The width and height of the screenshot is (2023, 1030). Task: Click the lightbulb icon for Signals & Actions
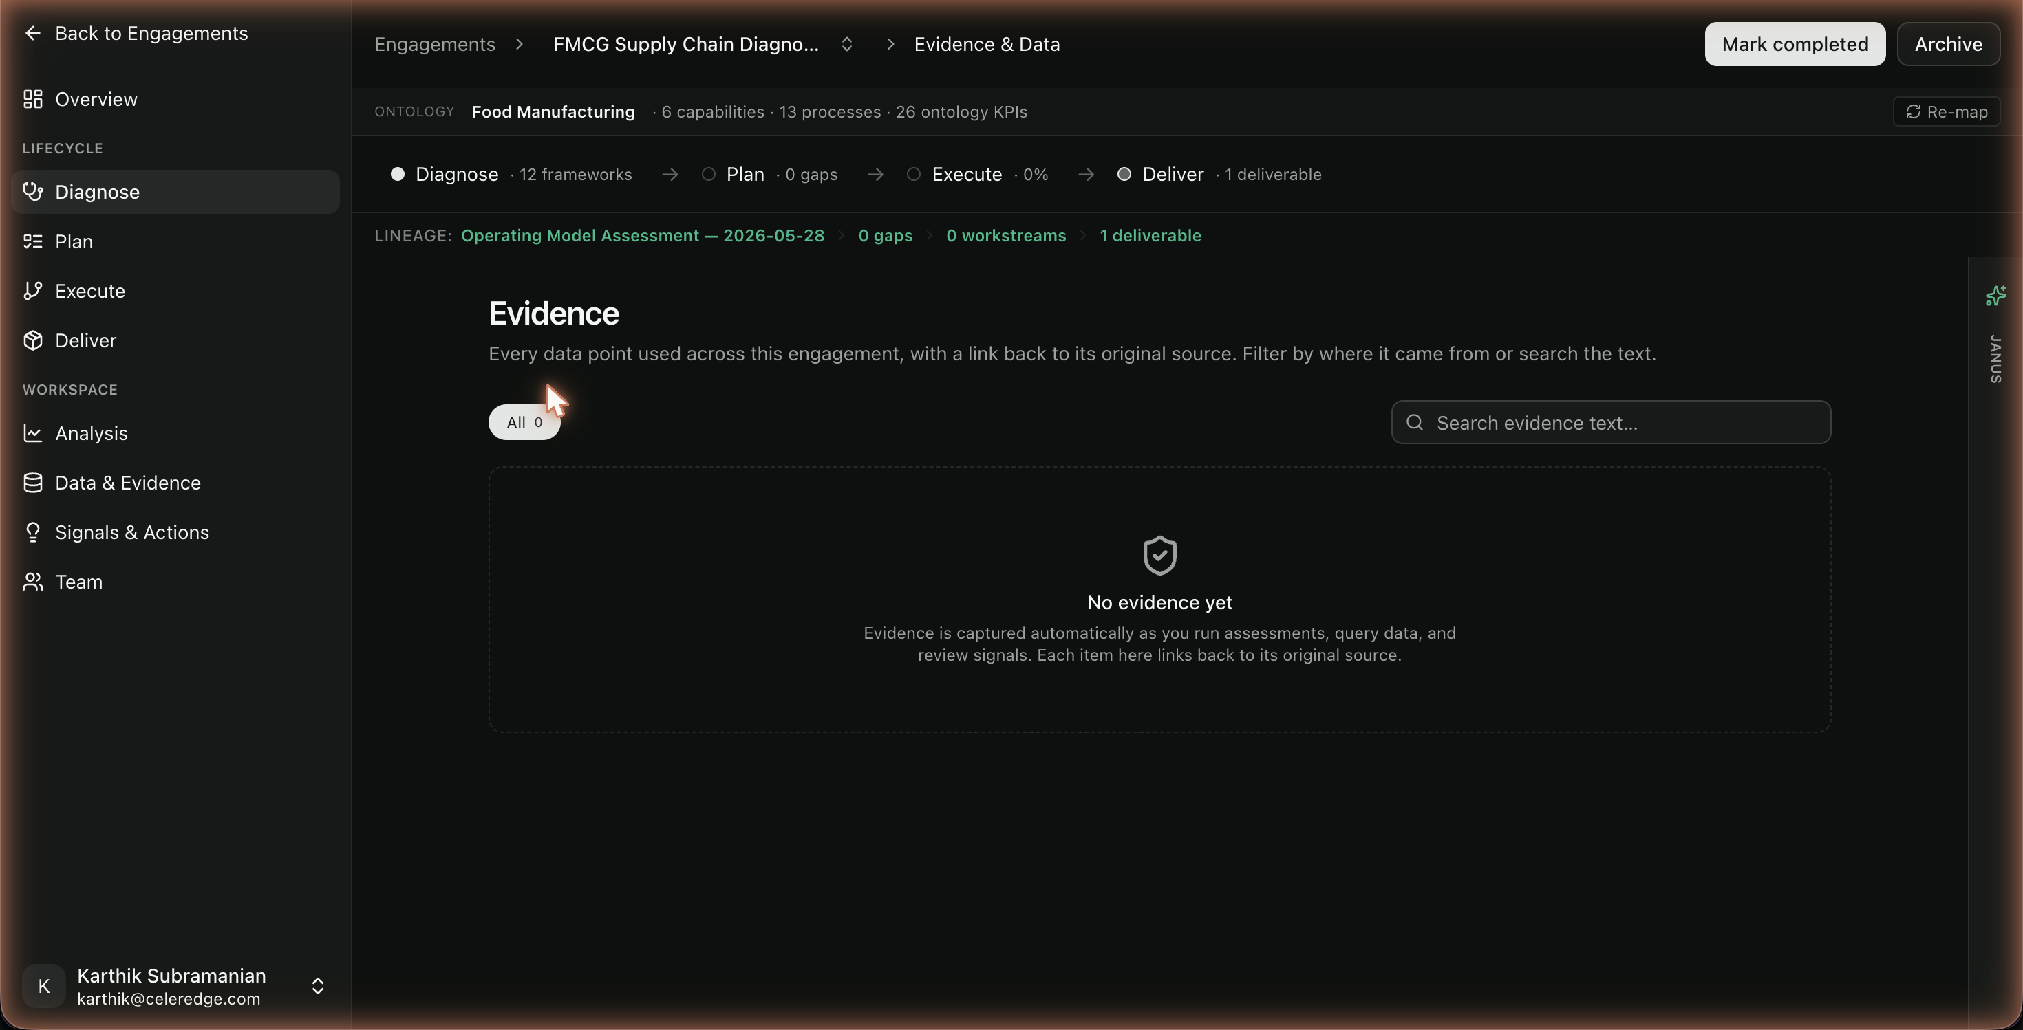coord(33,532)
